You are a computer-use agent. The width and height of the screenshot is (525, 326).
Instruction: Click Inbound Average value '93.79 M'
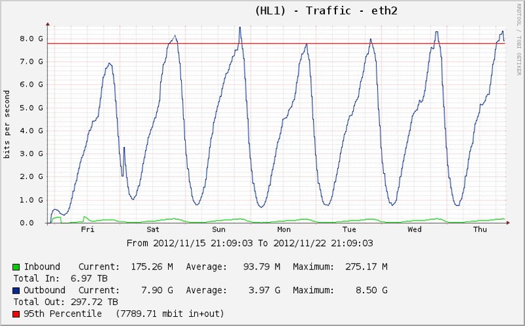tap(262, 267)
